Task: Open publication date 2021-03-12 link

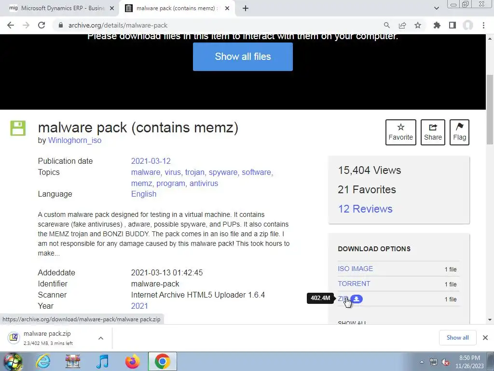Action: click(151, 161)
